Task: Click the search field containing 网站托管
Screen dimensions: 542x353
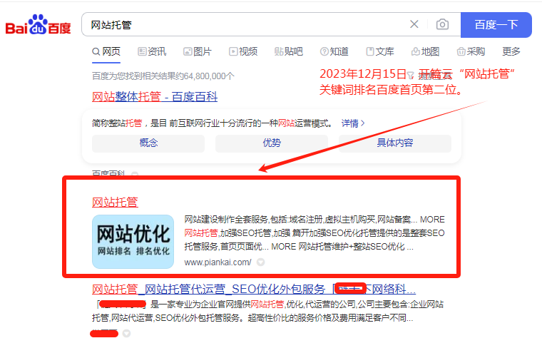Action: click(242, 24)
